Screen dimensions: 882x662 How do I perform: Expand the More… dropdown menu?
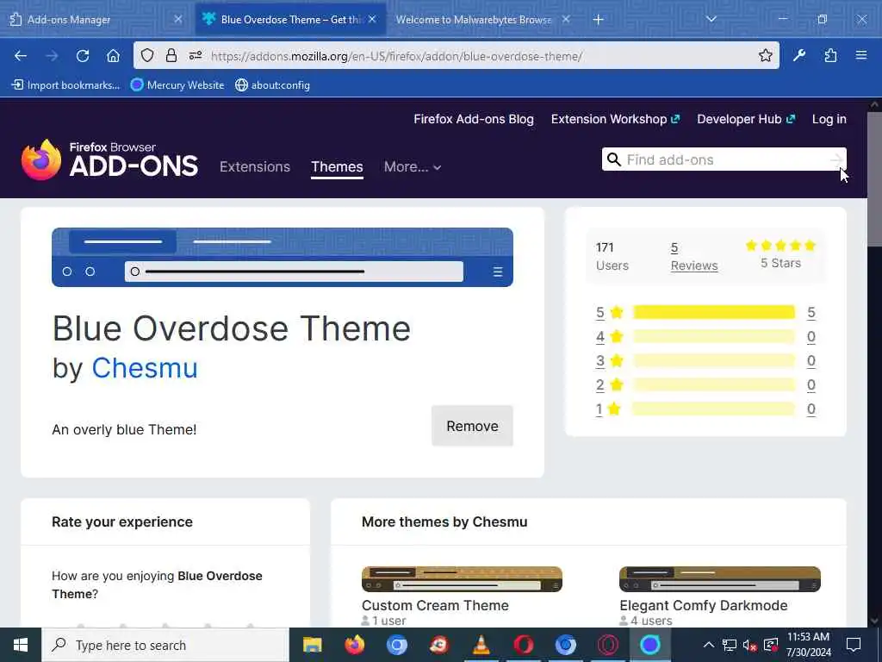(x=413, y=166)
